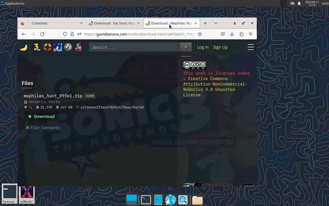Click the Version 1.1 - DDZ Fix text

tap(44, 102)
